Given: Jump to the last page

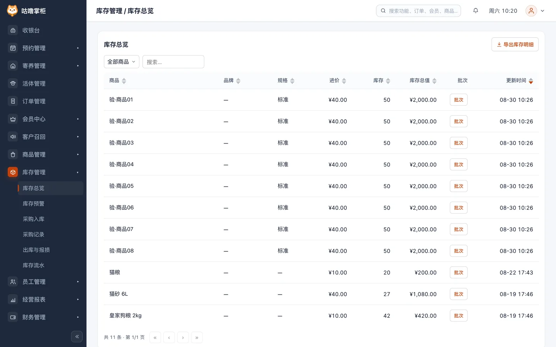Looking at the screenshot, I should 197,337.
